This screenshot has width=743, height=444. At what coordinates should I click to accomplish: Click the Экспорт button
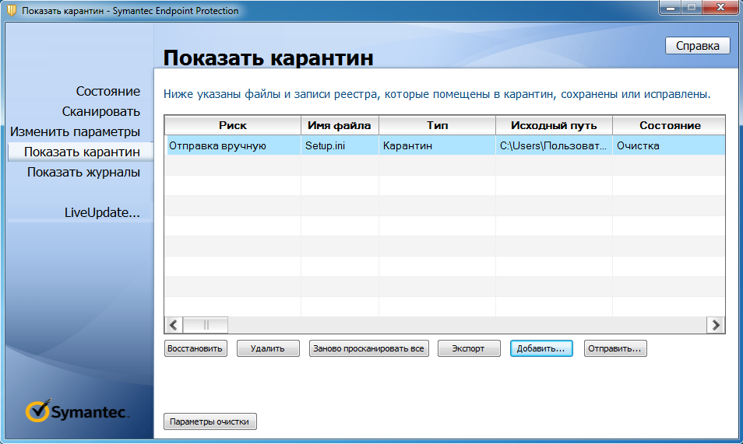point(469,348)
